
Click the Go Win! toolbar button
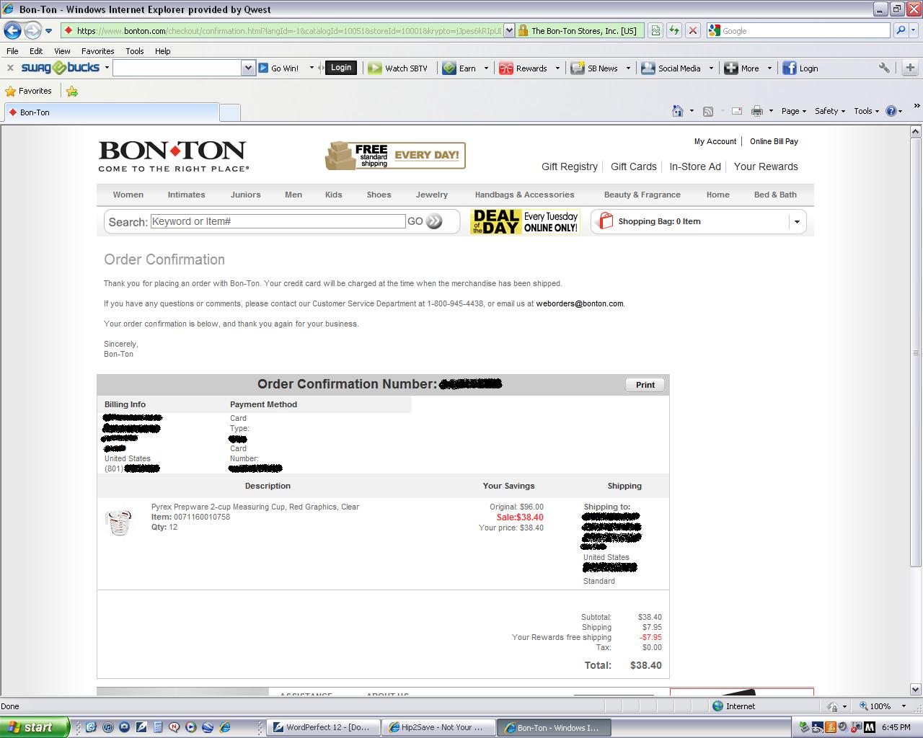click(x=278, y=68)
